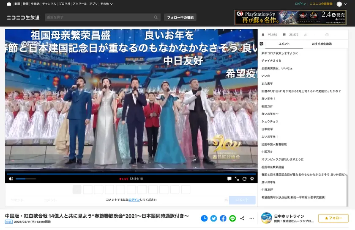Viewport: 355px width, 230px height.
Task: Open player settings gear
Action: coord(252,179)
